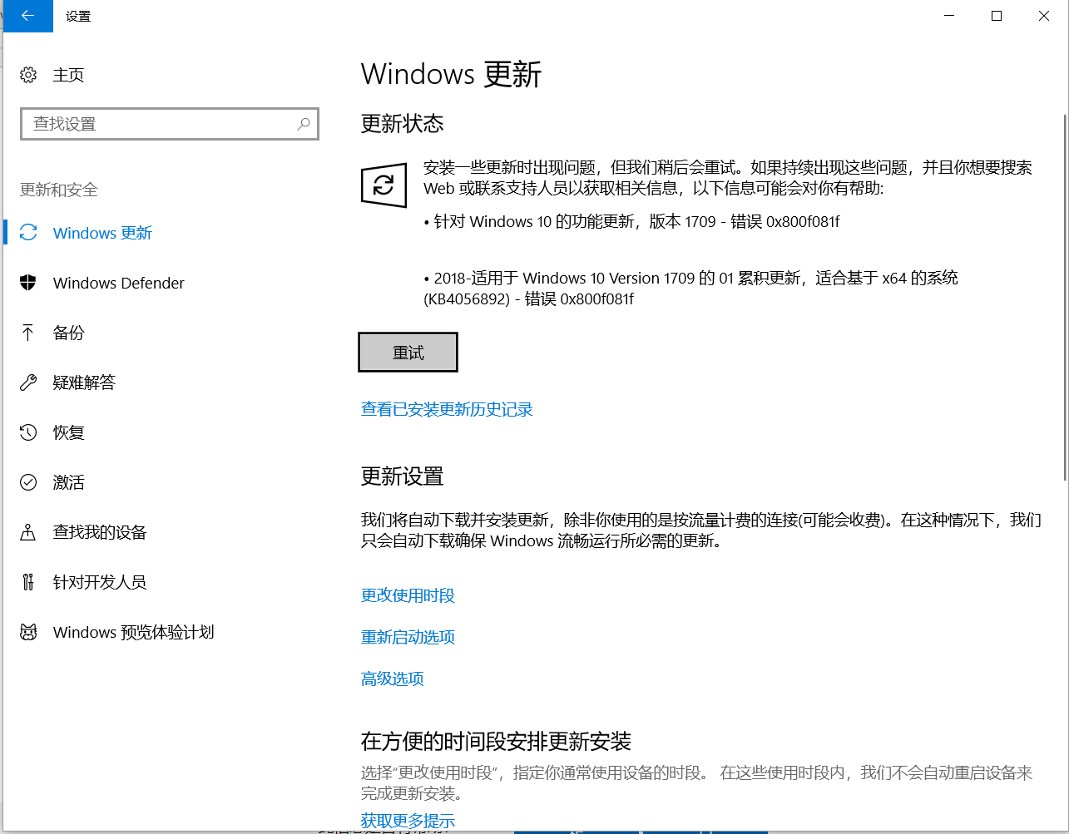Click the 更新状态 heading

(402, 124)
